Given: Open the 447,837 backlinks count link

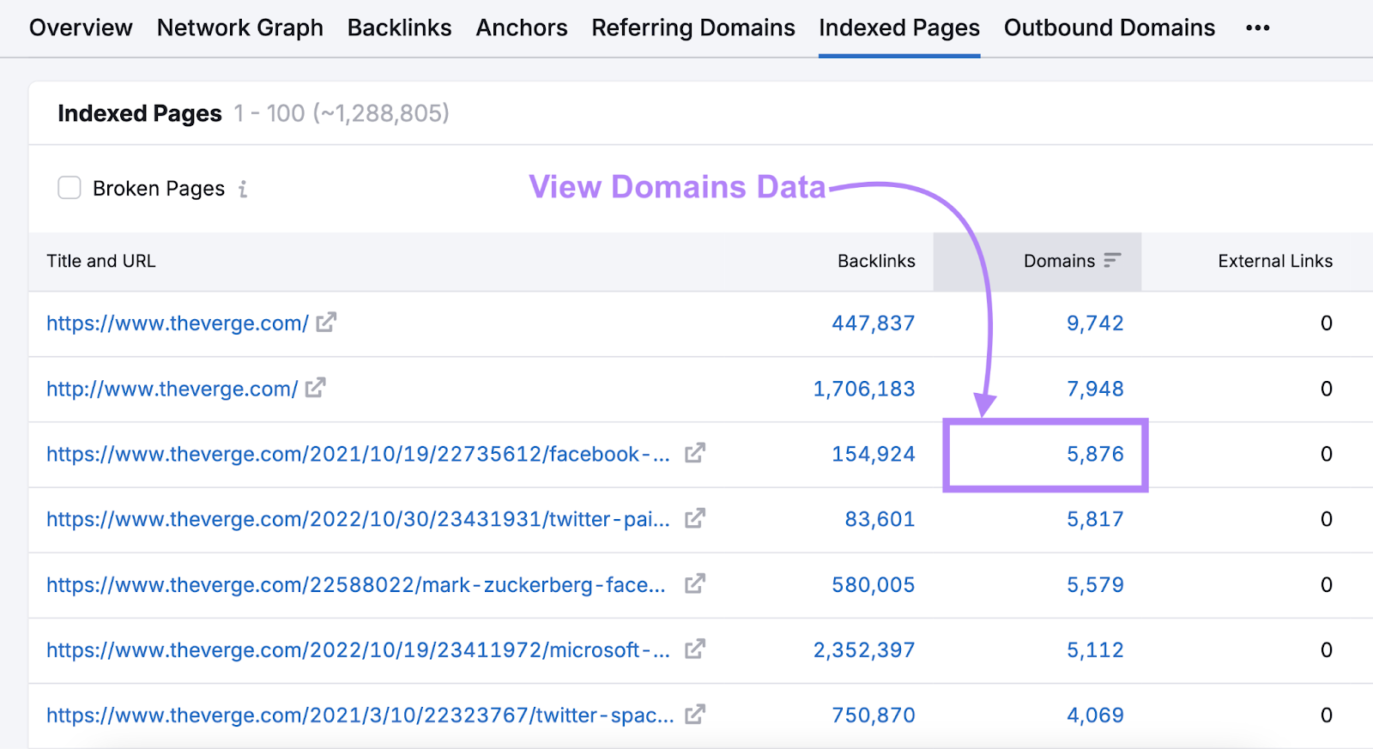Looking at the screenshot, I should pyautogui.click(x=873, y=323).
